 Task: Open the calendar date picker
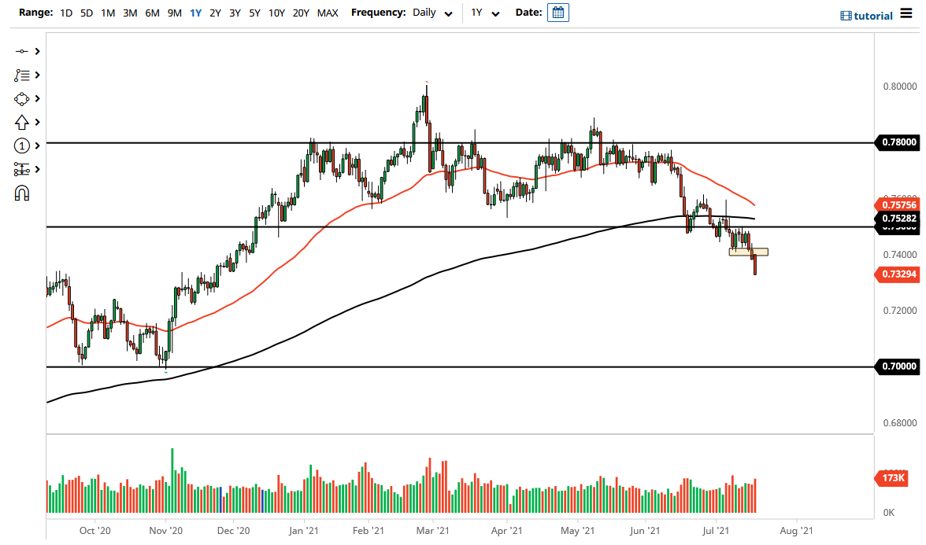[x=557, y=12]
